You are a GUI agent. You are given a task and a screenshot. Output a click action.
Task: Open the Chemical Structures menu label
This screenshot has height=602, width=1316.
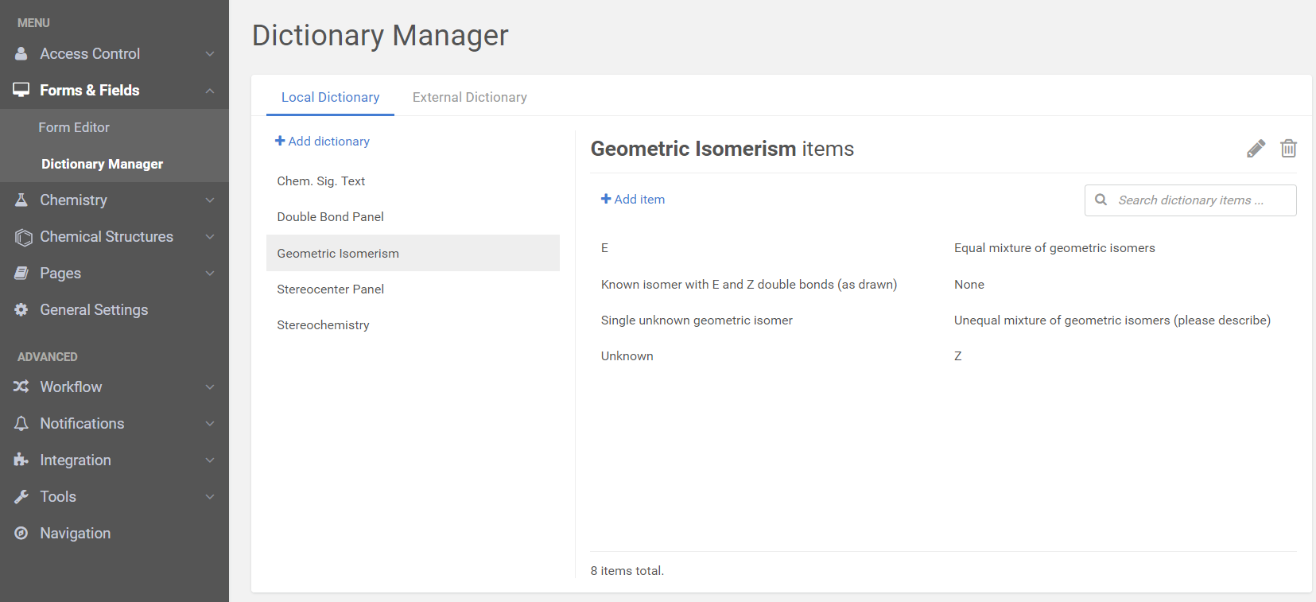coord(107,236)
